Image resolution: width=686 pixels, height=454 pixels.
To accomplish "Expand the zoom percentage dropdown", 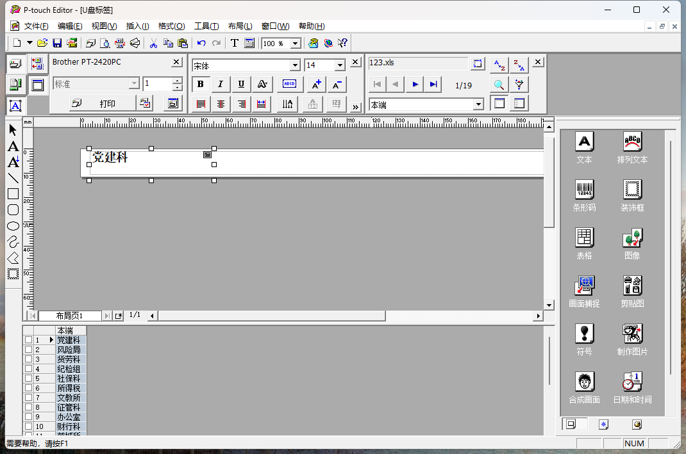I will pyautogui.click(x=296, y=44).
